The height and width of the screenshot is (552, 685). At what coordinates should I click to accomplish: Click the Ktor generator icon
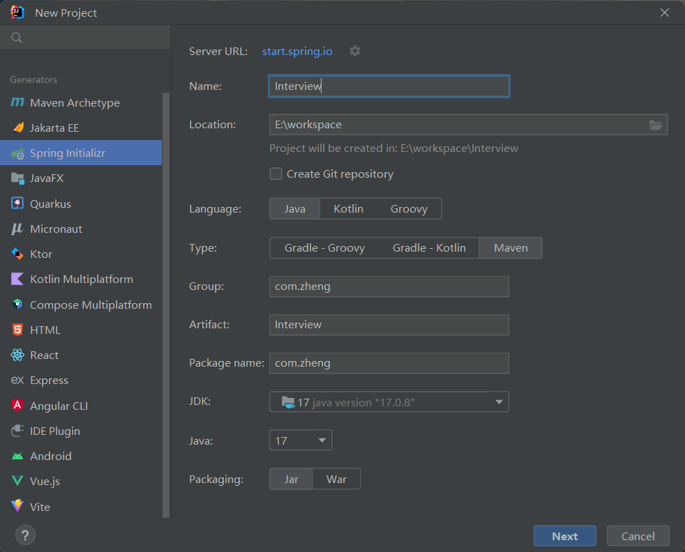(x=17, y=254)
